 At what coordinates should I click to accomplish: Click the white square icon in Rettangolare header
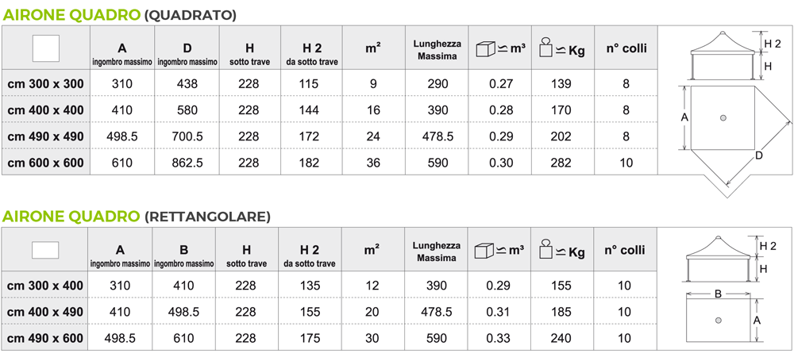[x=45, y=249]
